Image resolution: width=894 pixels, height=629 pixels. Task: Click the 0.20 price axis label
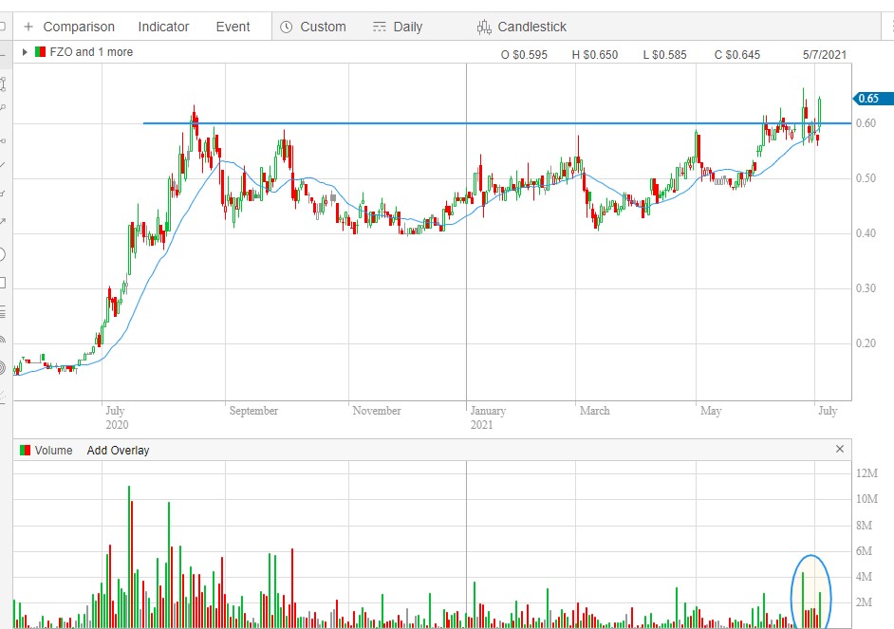point(866,343)
